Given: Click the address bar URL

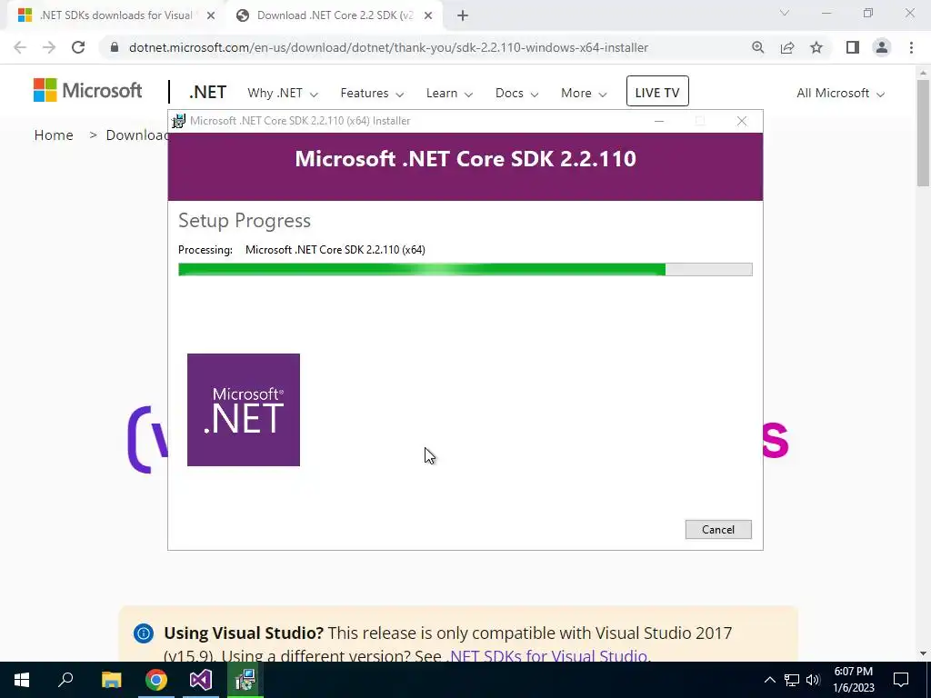Looking at the screenshot, I should click(x=388, y=47).
